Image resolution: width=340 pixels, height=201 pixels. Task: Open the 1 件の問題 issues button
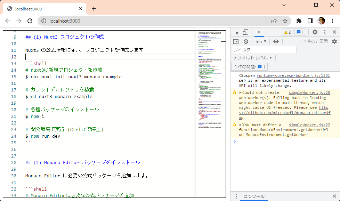click(250, 66)
